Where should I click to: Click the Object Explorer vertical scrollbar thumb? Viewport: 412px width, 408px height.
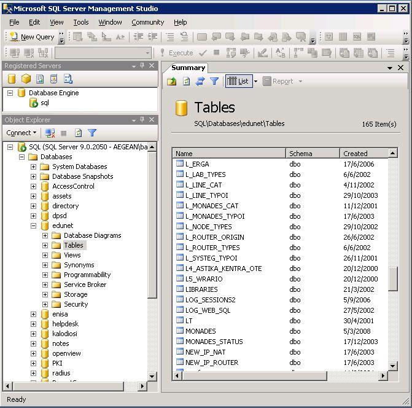(152, 225)
